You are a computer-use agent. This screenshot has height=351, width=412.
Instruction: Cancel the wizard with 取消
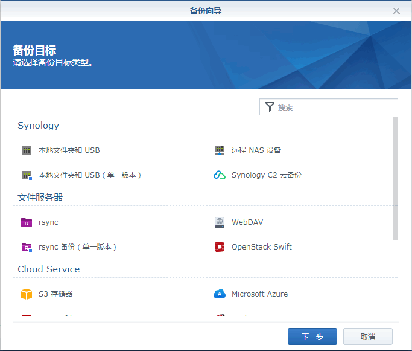[x=367, y=337]
